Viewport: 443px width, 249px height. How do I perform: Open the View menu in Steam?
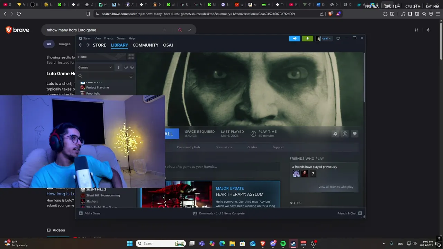pyautogui.click(x=98, y=38)
